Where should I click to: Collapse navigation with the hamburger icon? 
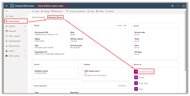tap(7, 11)
